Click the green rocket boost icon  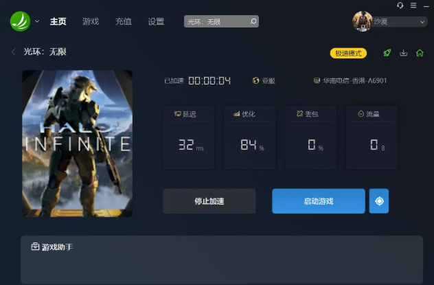(387, 53)
